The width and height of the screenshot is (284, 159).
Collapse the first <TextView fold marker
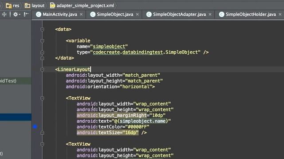[42, 98]
